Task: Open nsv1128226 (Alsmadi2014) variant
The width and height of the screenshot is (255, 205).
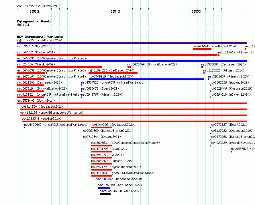Action: 224,70
